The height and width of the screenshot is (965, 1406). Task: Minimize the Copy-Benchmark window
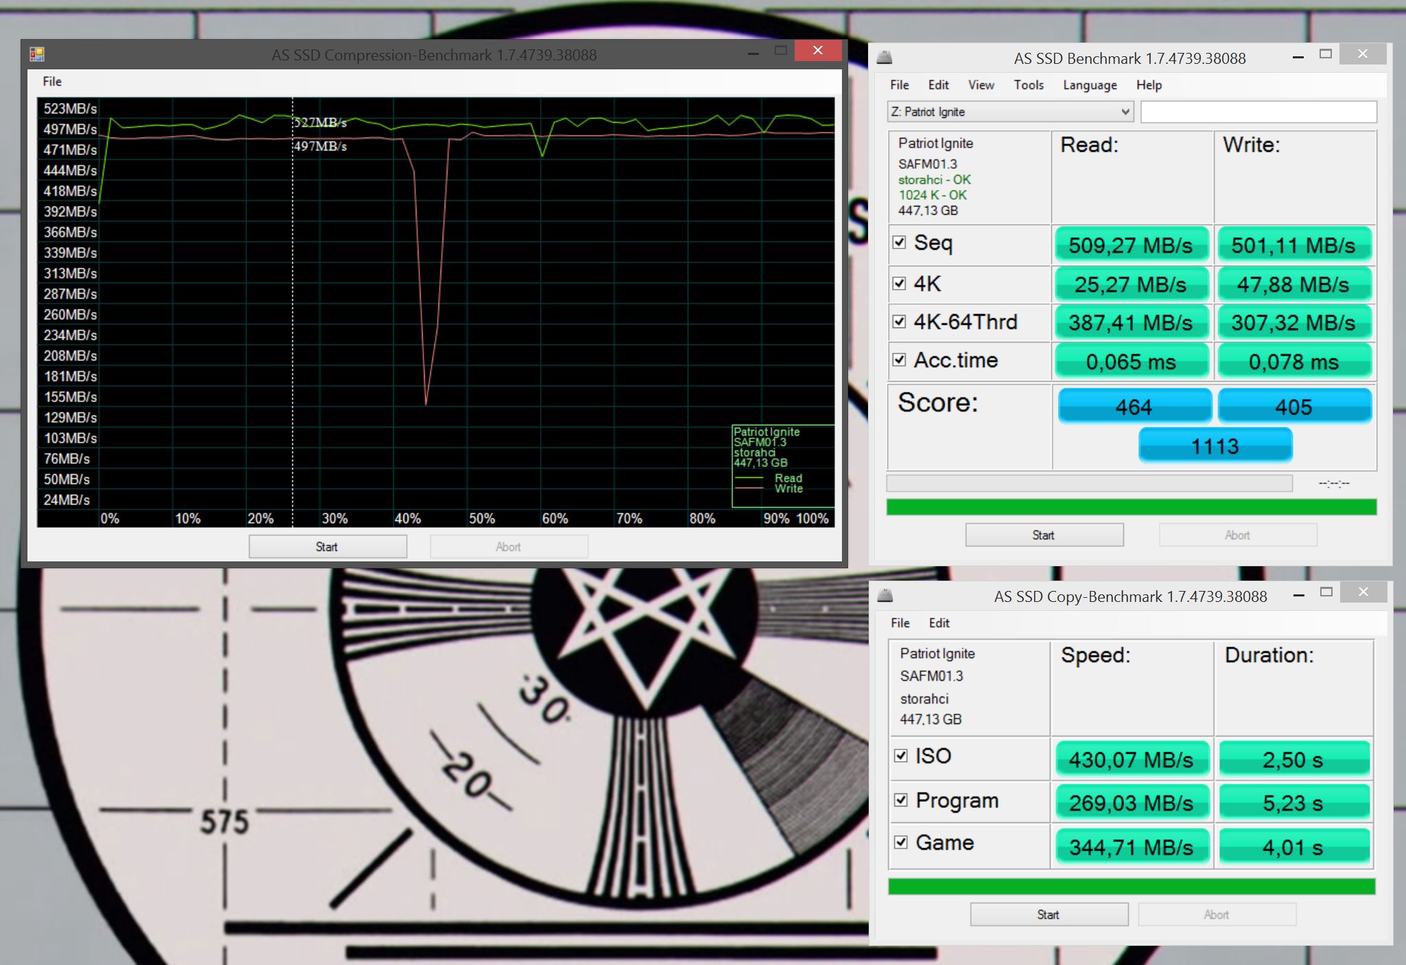[1298, 595]
